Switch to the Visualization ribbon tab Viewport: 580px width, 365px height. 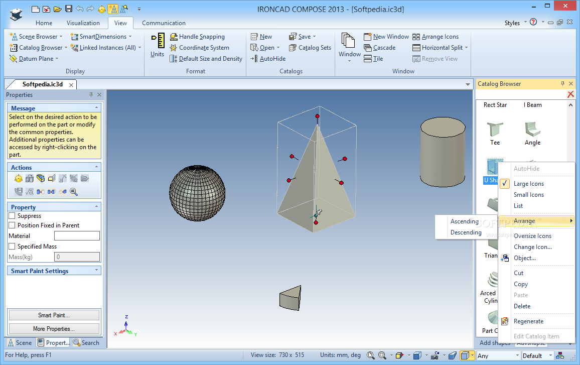[83, 23]
